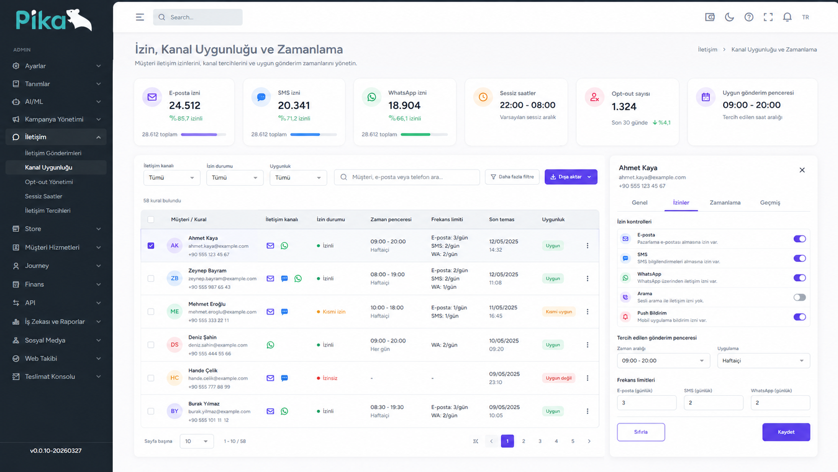838x472 pixels.
Task: Open row actions menu for Zeynep Bayram
Action: (x=587, y=278)
